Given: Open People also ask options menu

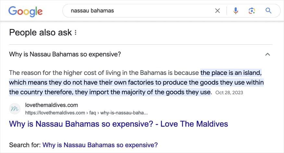Looking at the screenshot, I should (x=76, y=32).
